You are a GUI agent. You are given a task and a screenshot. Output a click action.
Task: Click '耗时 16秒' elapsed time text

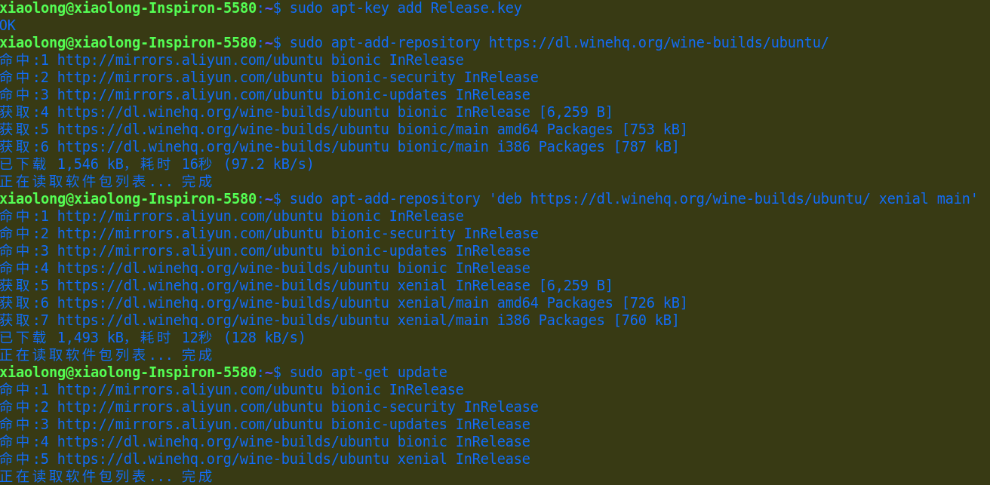[x=177, y=164]
